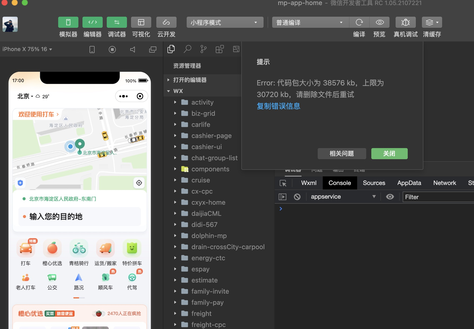Image resolution: width=474 pixels, height=329 pixels.
Task: Click the detach simulator window icon
Action: coord(153,49)
